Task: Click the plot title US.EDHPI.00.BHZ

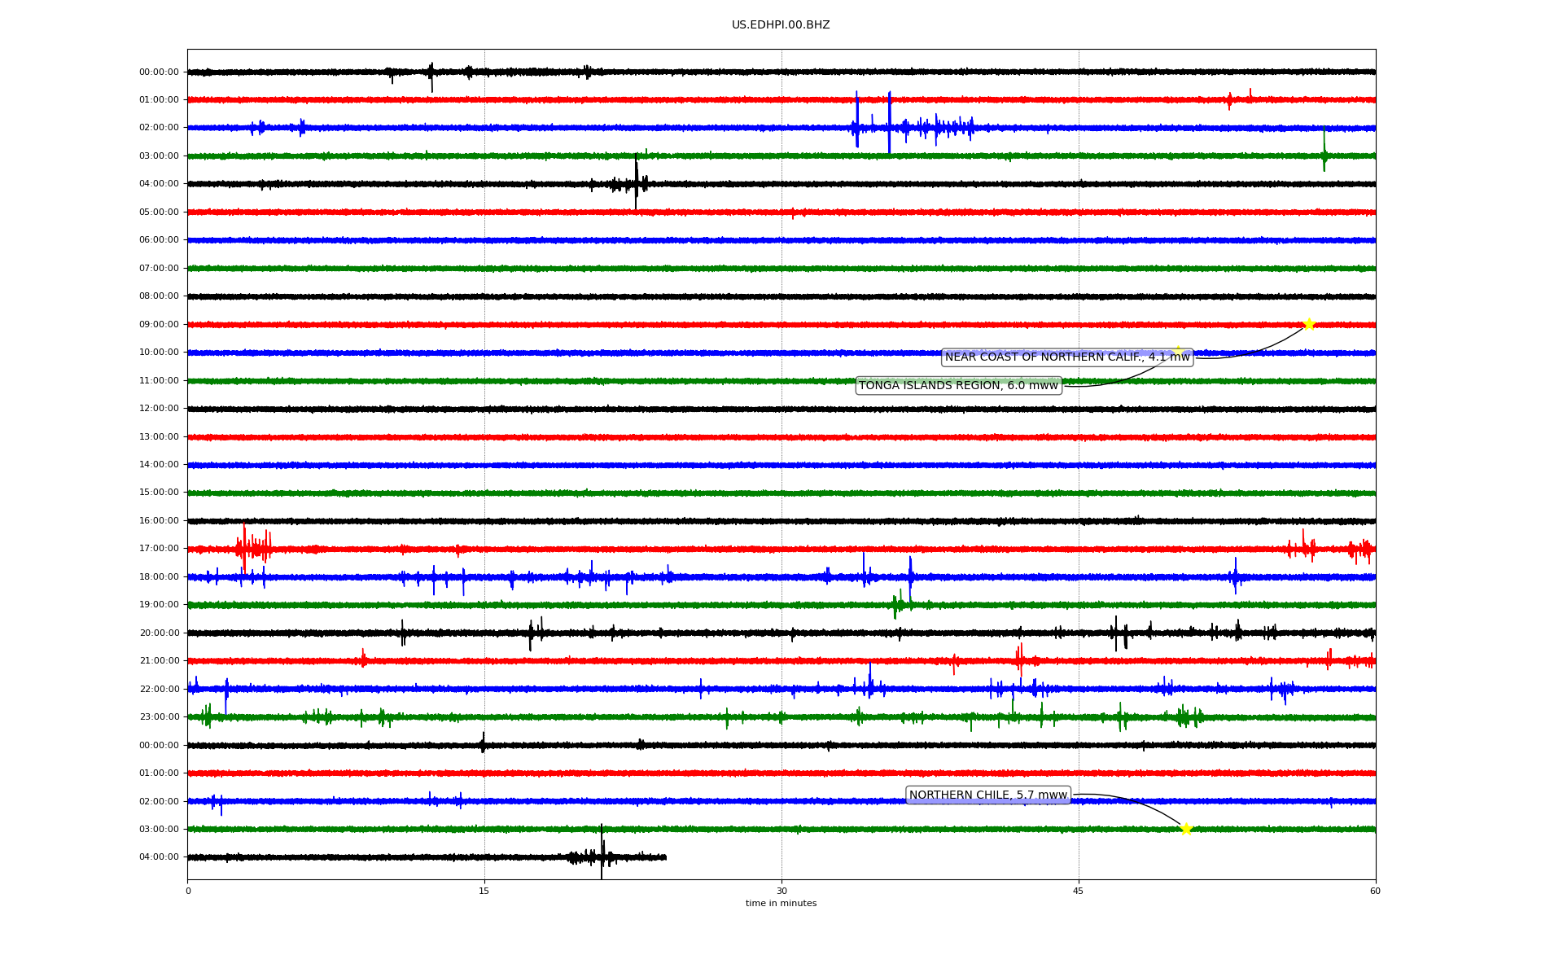Action: pos(781,25)
